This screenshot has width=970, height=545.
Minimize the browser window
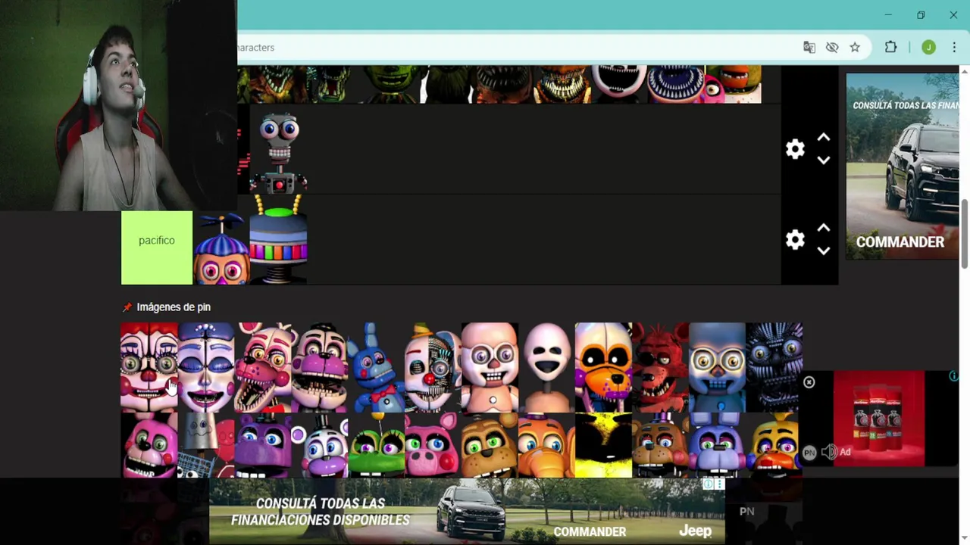[888, 15]
